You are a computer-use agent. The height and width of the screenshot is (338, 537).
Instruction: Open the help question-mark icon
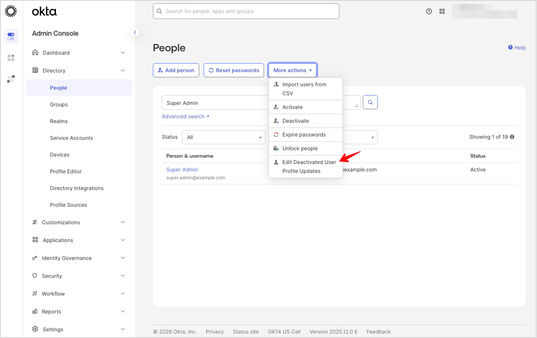[428, 11]
